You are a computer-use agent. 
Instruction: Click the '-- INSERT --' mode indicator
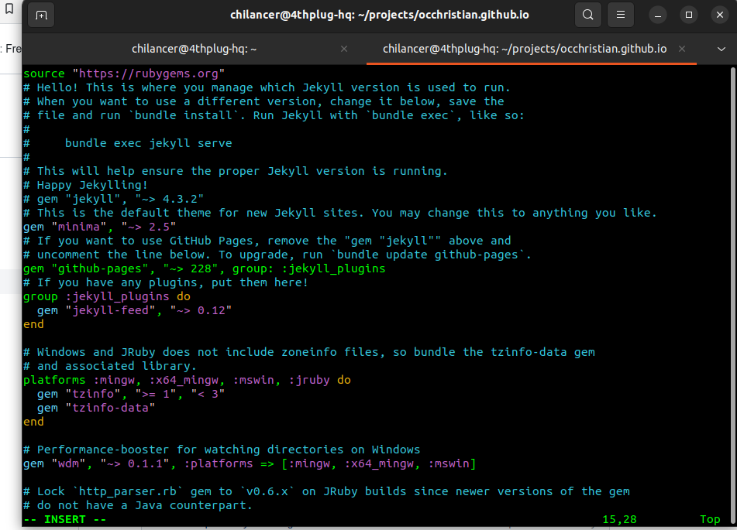(x=65, y=519)
